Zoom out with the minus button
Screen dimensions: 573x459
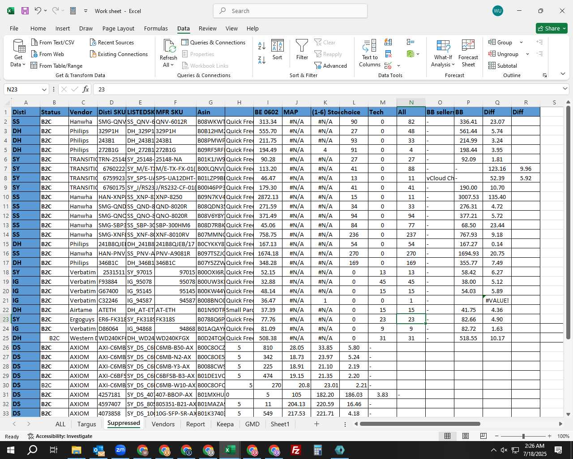(x=497, y=436)
